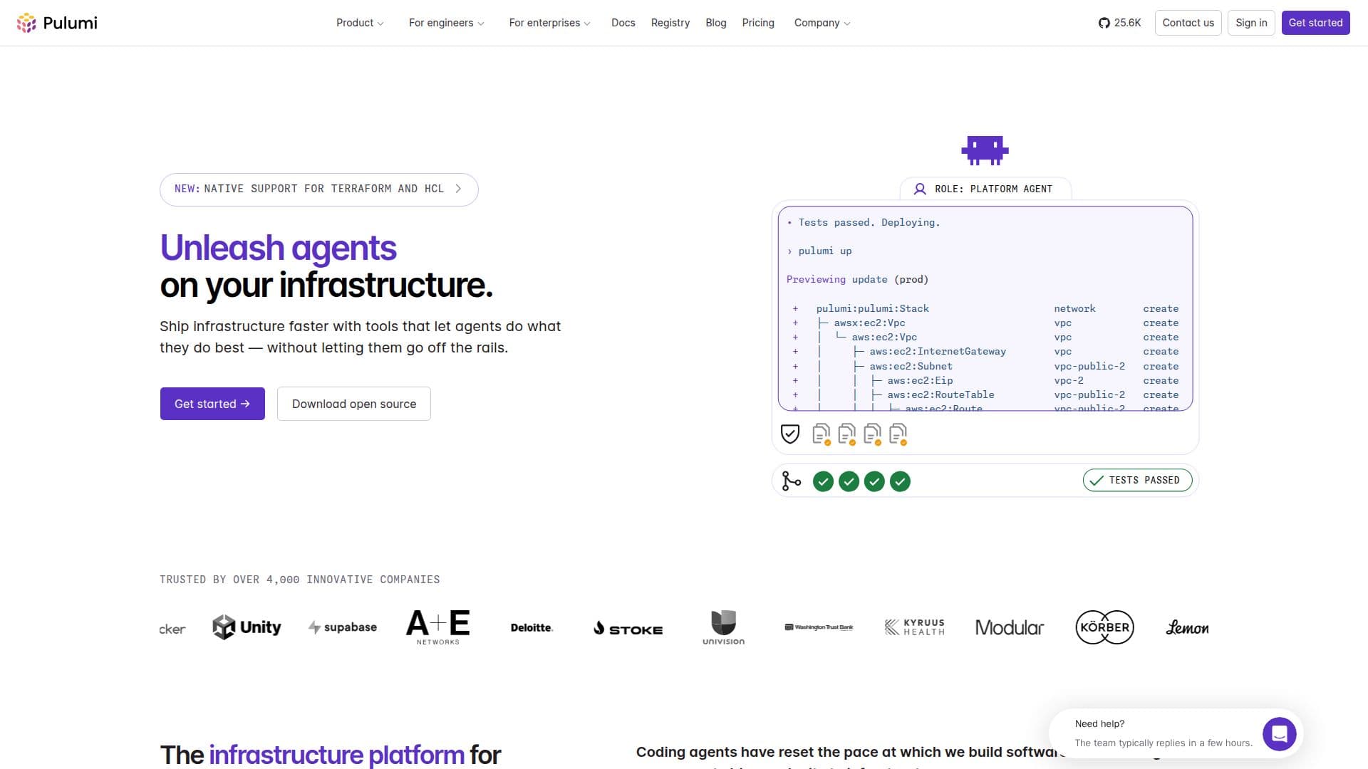Viewport: 1368px width, 769px height.
Task: Go to the Blog page
Action: 715,23
